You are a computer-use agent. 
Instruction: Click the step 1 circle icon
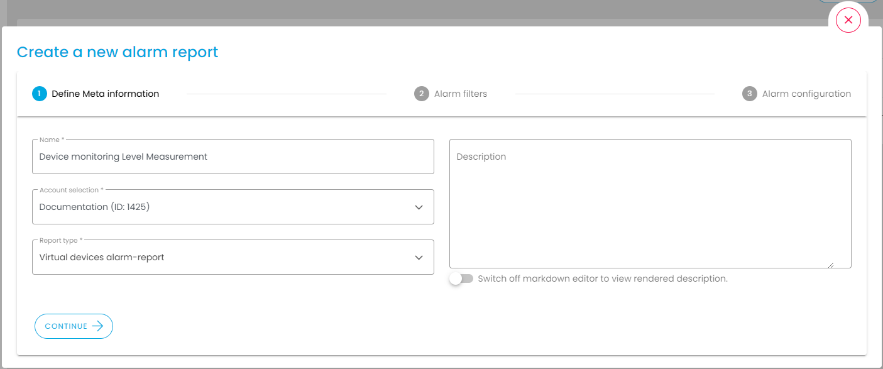(x=39, y=94)
